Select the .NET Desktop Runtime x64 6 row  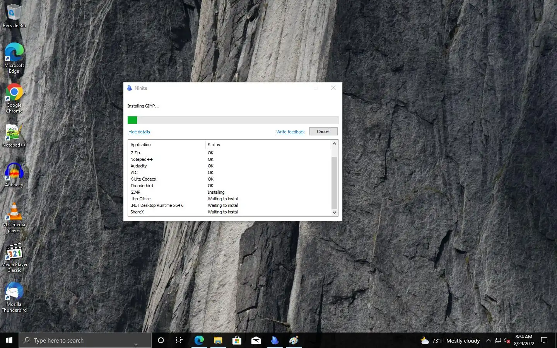[x=229, y=205]
